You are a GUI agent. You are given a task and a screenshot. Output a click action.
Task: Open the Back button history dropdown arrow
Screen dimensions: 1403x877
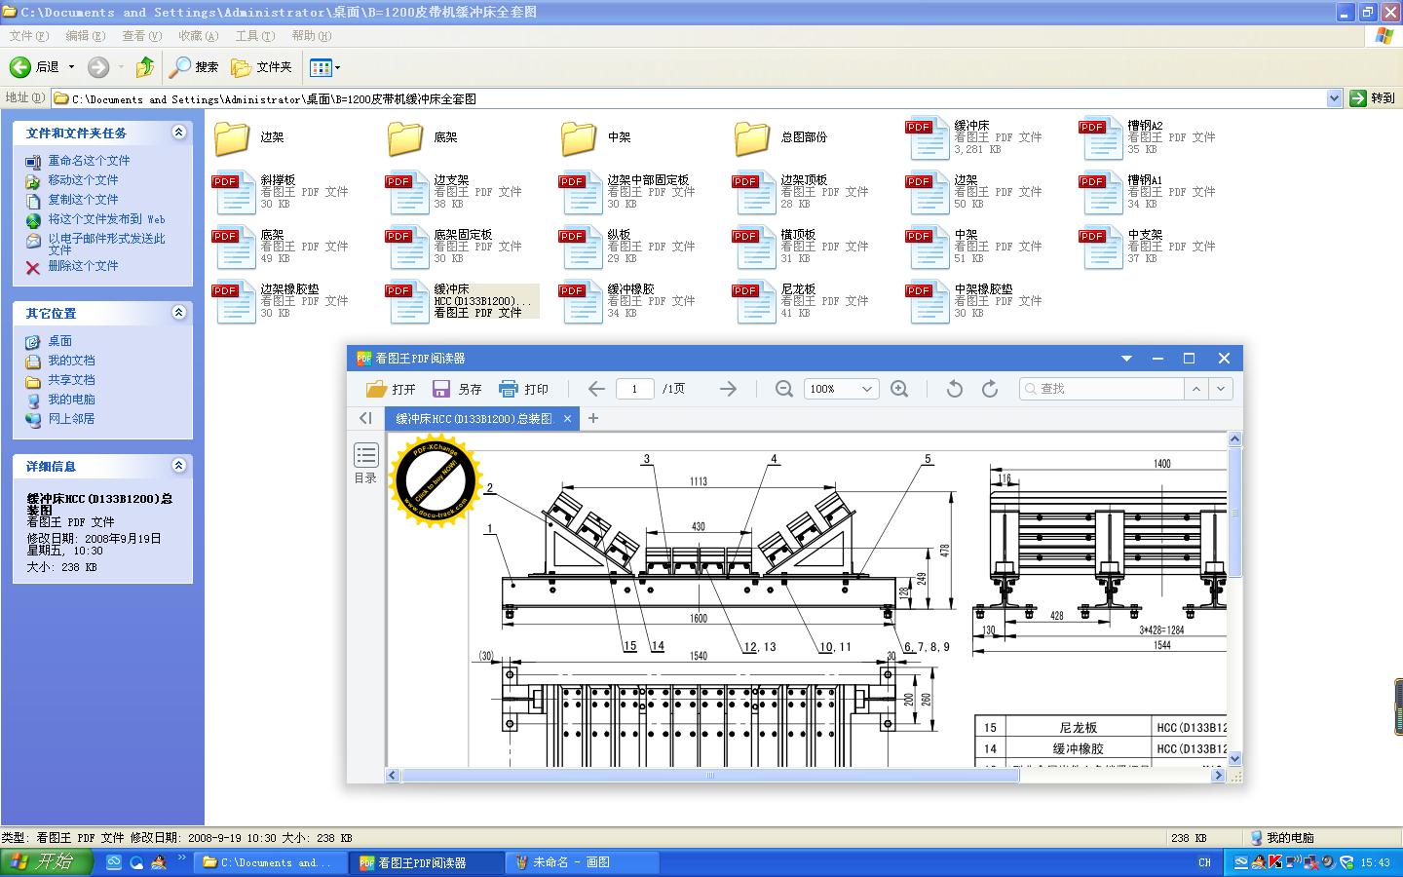coord(71,67)
